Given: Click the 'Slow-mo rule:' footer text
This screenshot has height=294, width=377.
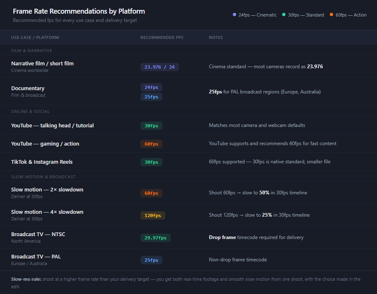Looking at the screenshot, I should coord(26,279).
